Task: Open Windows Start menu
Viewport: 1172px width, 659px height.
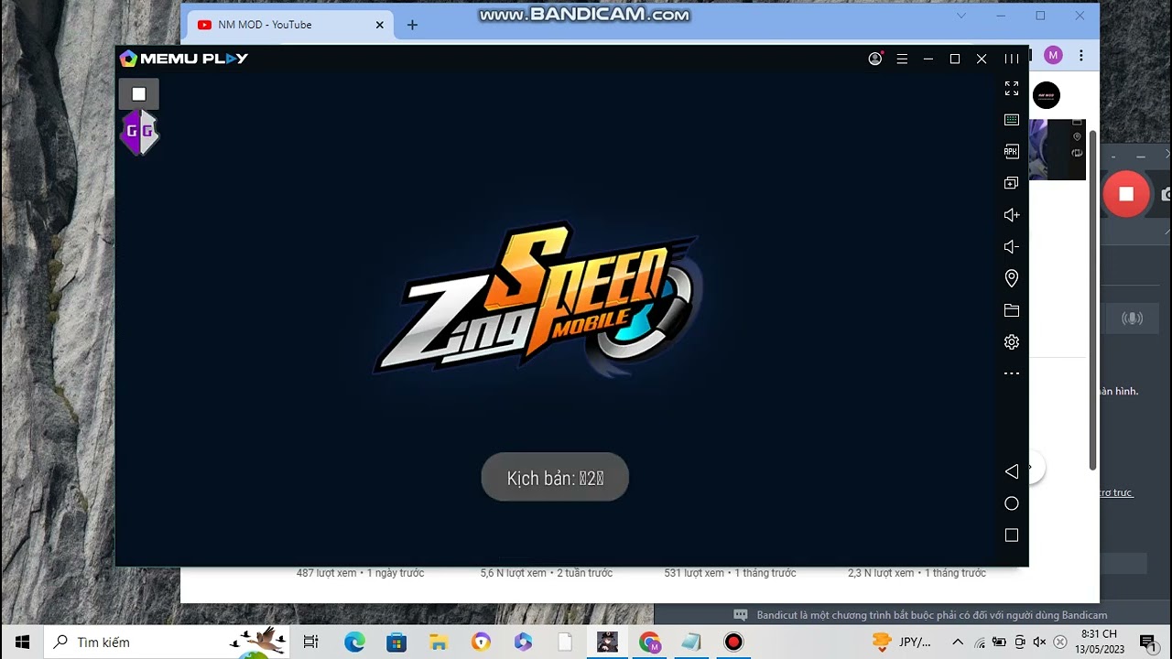Action: [22, 643]
